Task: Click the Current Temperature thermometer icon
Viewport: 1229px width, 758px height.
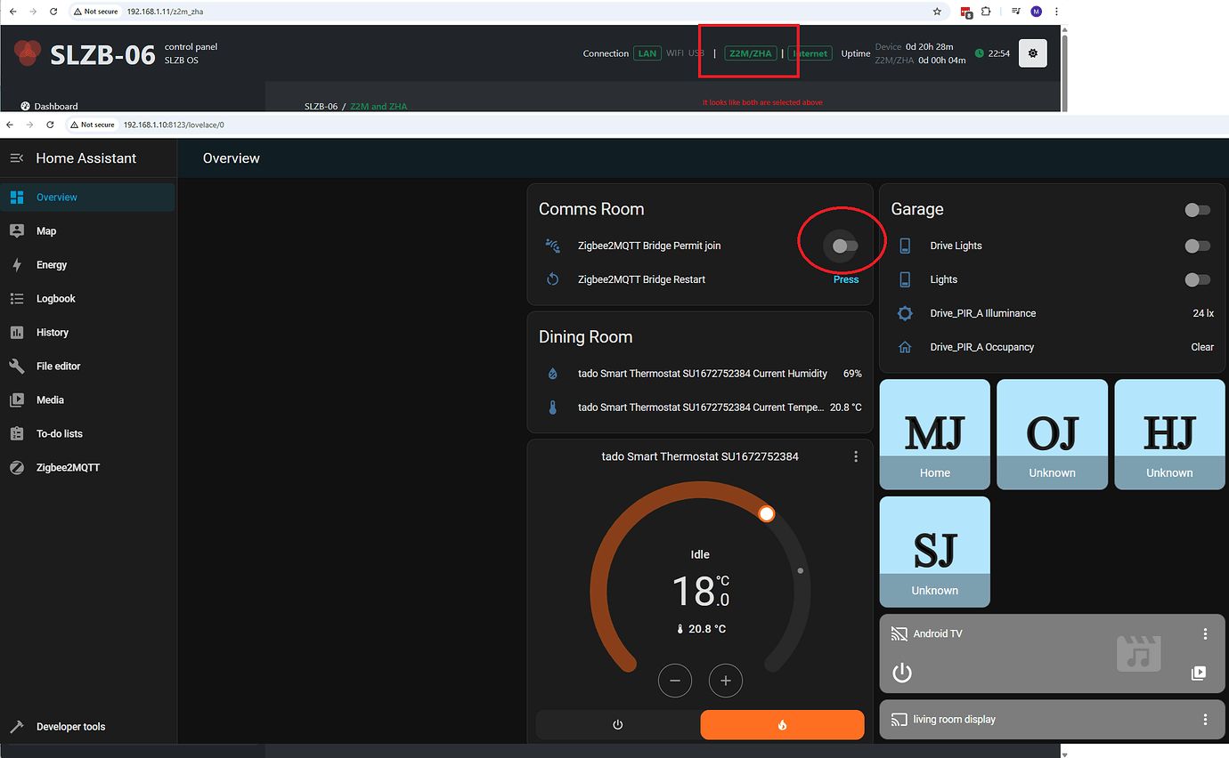Action: [552, 407]
